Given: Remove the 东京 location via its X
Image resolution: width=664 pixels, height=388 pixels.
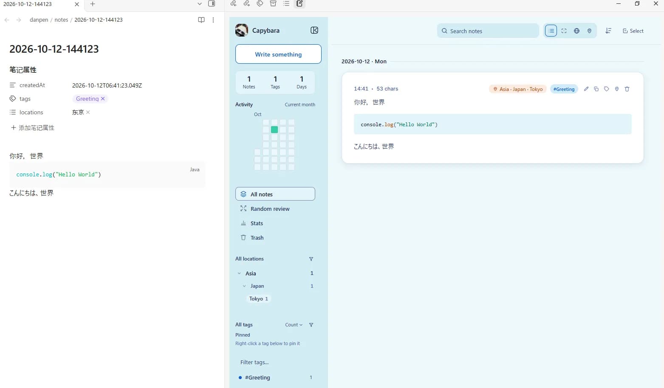Looking at the screenshot, I should [x=88, y=112].
